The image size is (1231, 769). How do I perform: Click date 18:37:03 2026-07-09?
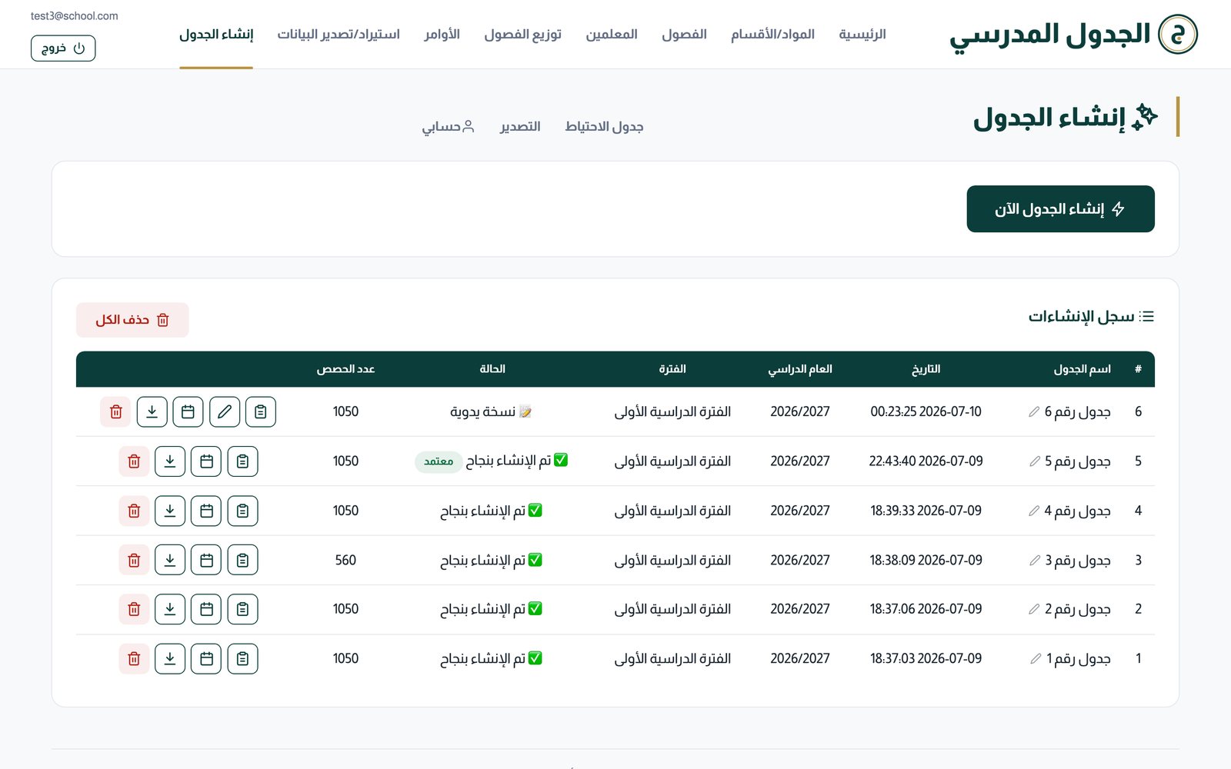926,659
